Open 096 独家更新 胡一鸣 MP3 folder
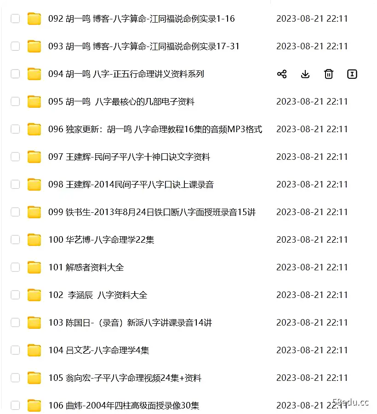Image resolution: width=377 pixels, height=414 pixels. click(x=155, y=129)
